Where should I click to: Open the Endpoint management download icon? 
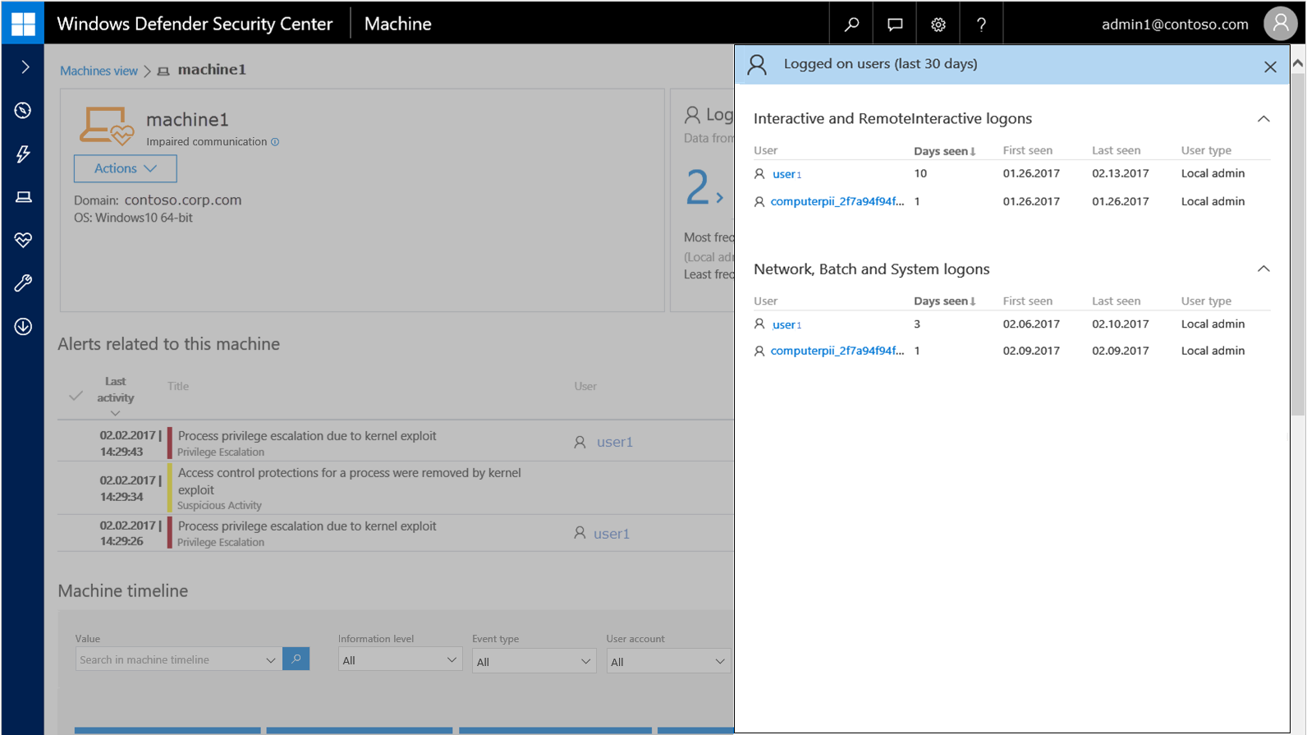23,327
